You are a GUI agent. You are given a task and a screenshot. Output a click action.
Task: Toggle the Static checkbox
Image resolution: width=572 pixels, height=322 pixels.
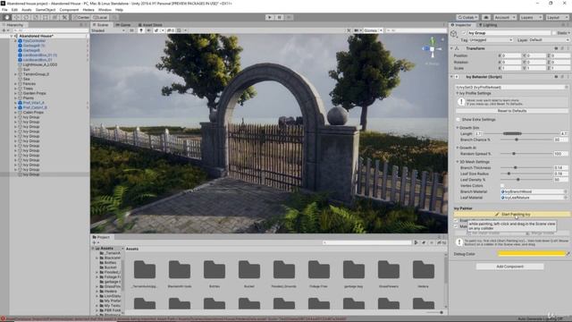tap(554, 33)
